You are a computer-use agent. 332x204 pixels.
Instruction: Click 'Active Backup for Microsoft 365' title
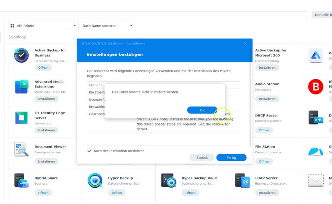click(271, 53)
